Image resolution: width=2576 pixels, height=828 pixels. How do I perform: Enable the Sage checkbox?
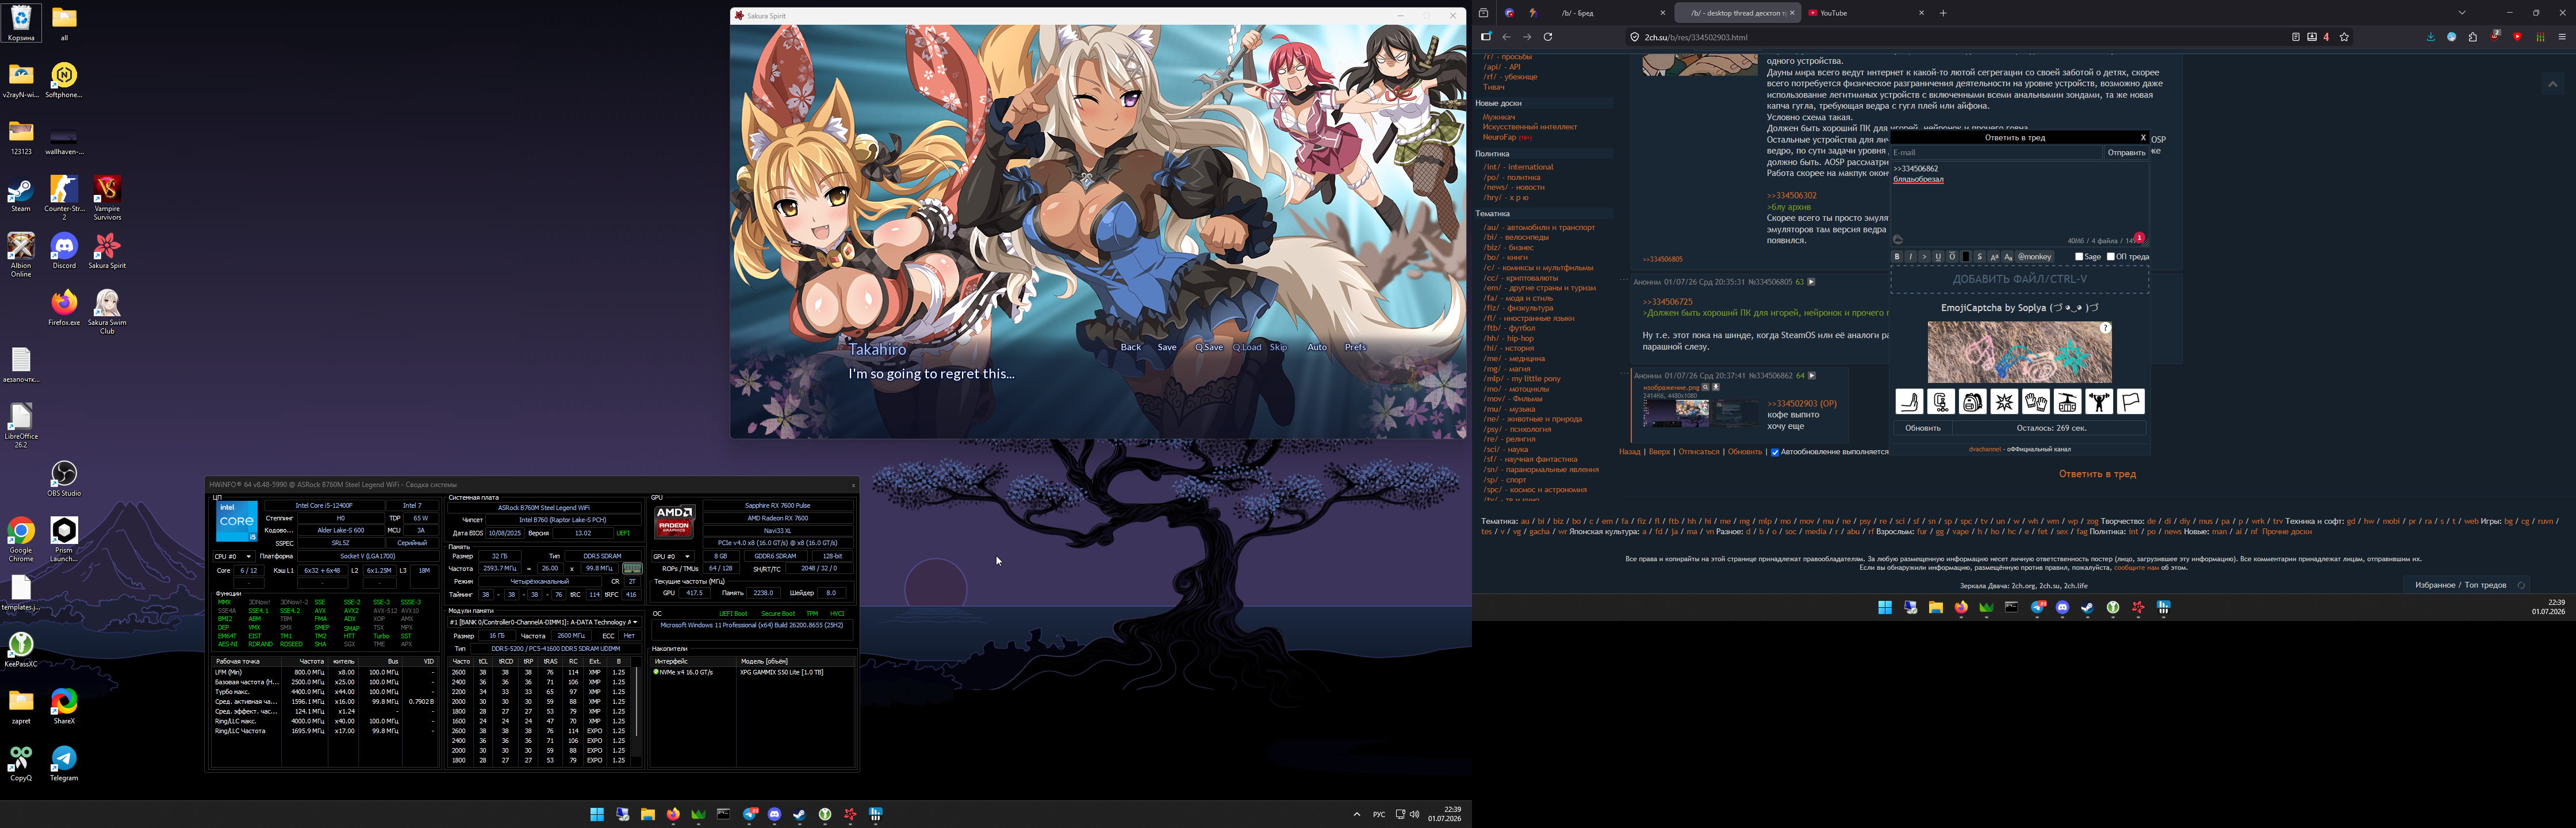(2079, 257)
